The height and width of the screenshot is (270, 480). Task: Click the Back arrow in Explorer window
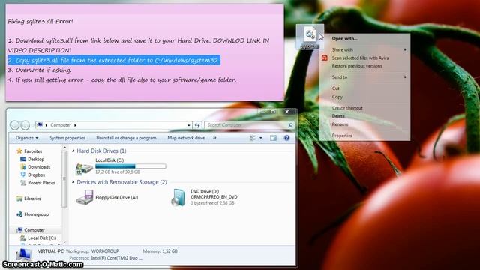point(14,125)
